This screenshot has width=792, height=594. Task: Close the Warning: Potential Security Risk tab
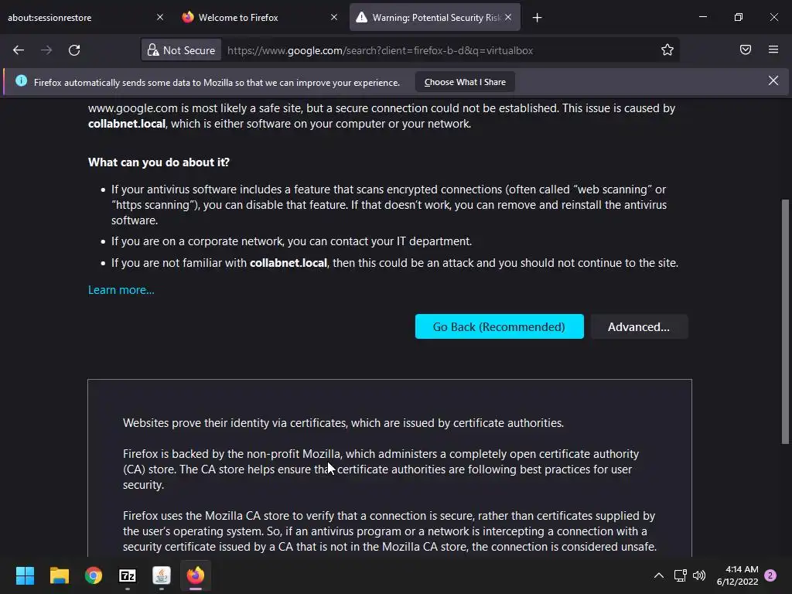(x=508, y=17)
